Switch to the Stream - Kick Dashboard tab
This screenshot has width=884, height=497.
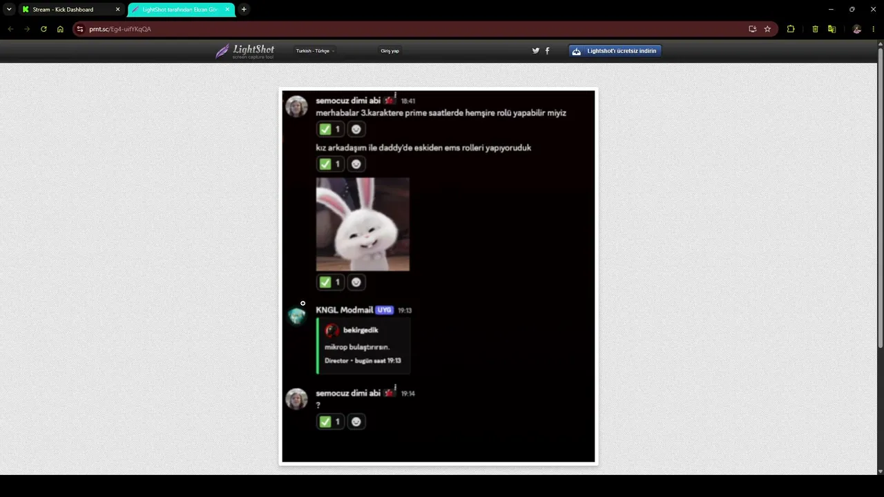click(x=72, y=10)
